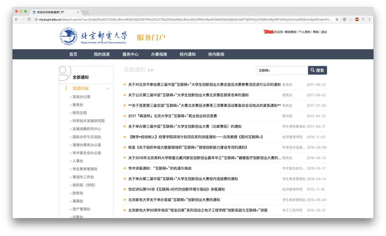Select the 党团行政 category heading
The height and width of the screenshot is (236, 386).
tap(80, 88)
